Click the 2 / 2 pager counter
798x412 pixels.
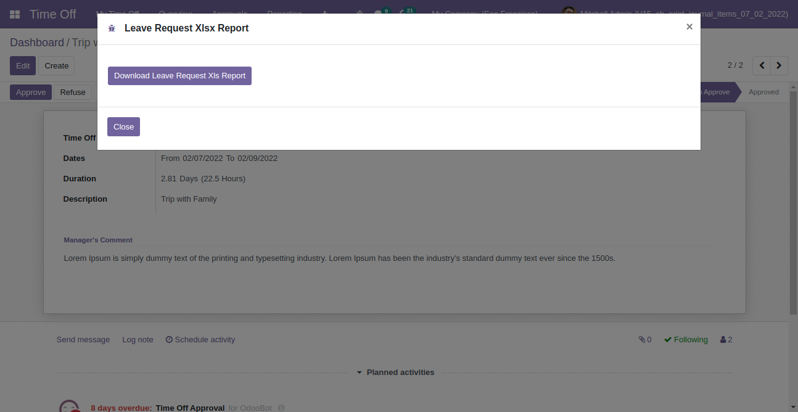(735, 65)
